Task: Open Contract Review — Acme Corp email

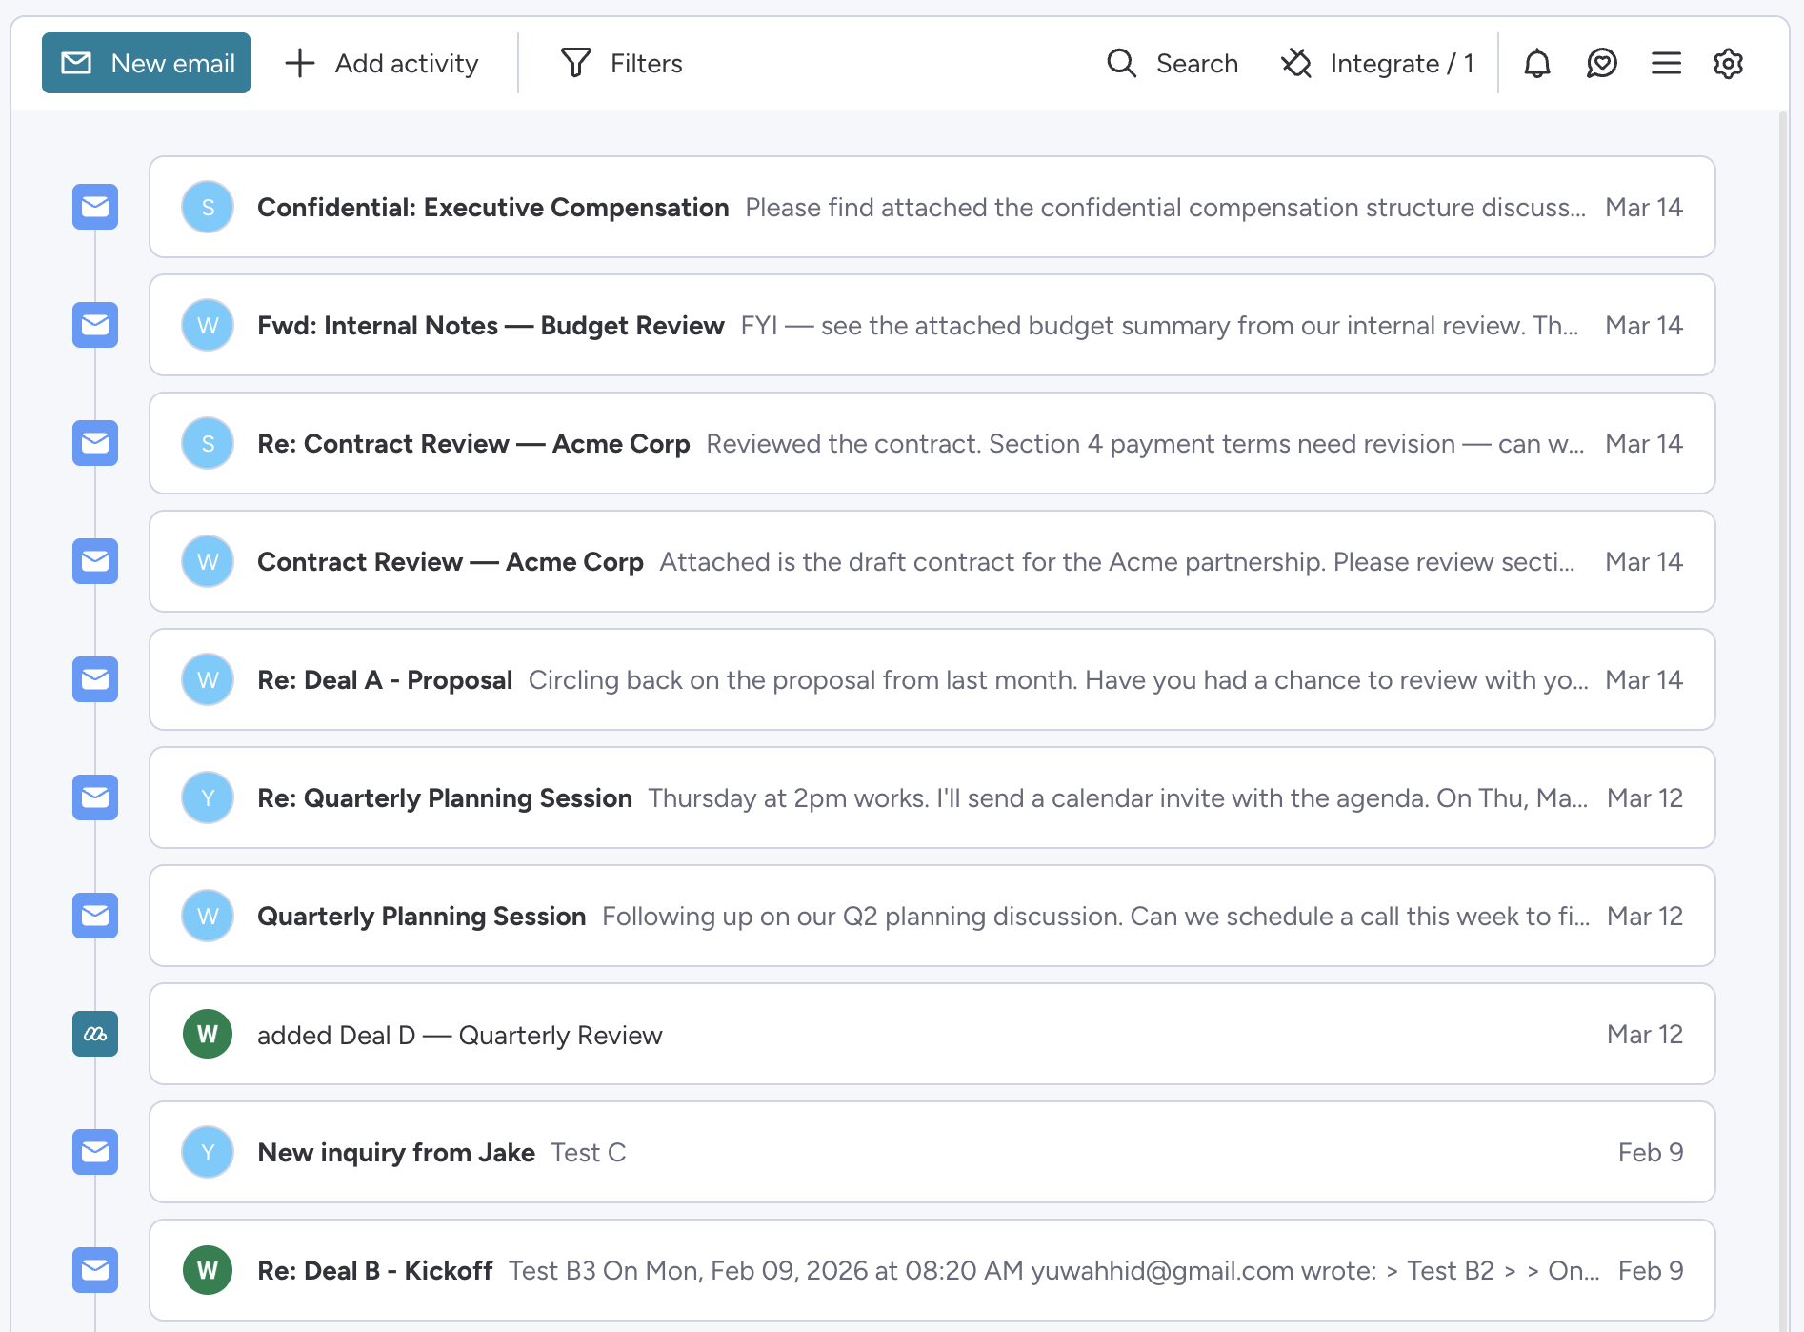Action: (932, 561)
